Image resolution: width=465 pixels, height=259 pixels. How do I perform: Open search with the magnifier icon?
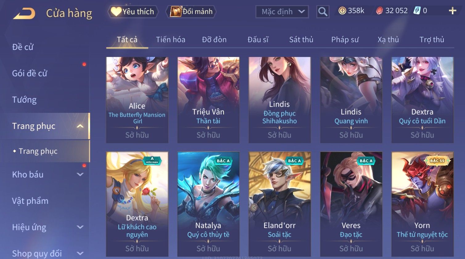click(x=323, y=12)
